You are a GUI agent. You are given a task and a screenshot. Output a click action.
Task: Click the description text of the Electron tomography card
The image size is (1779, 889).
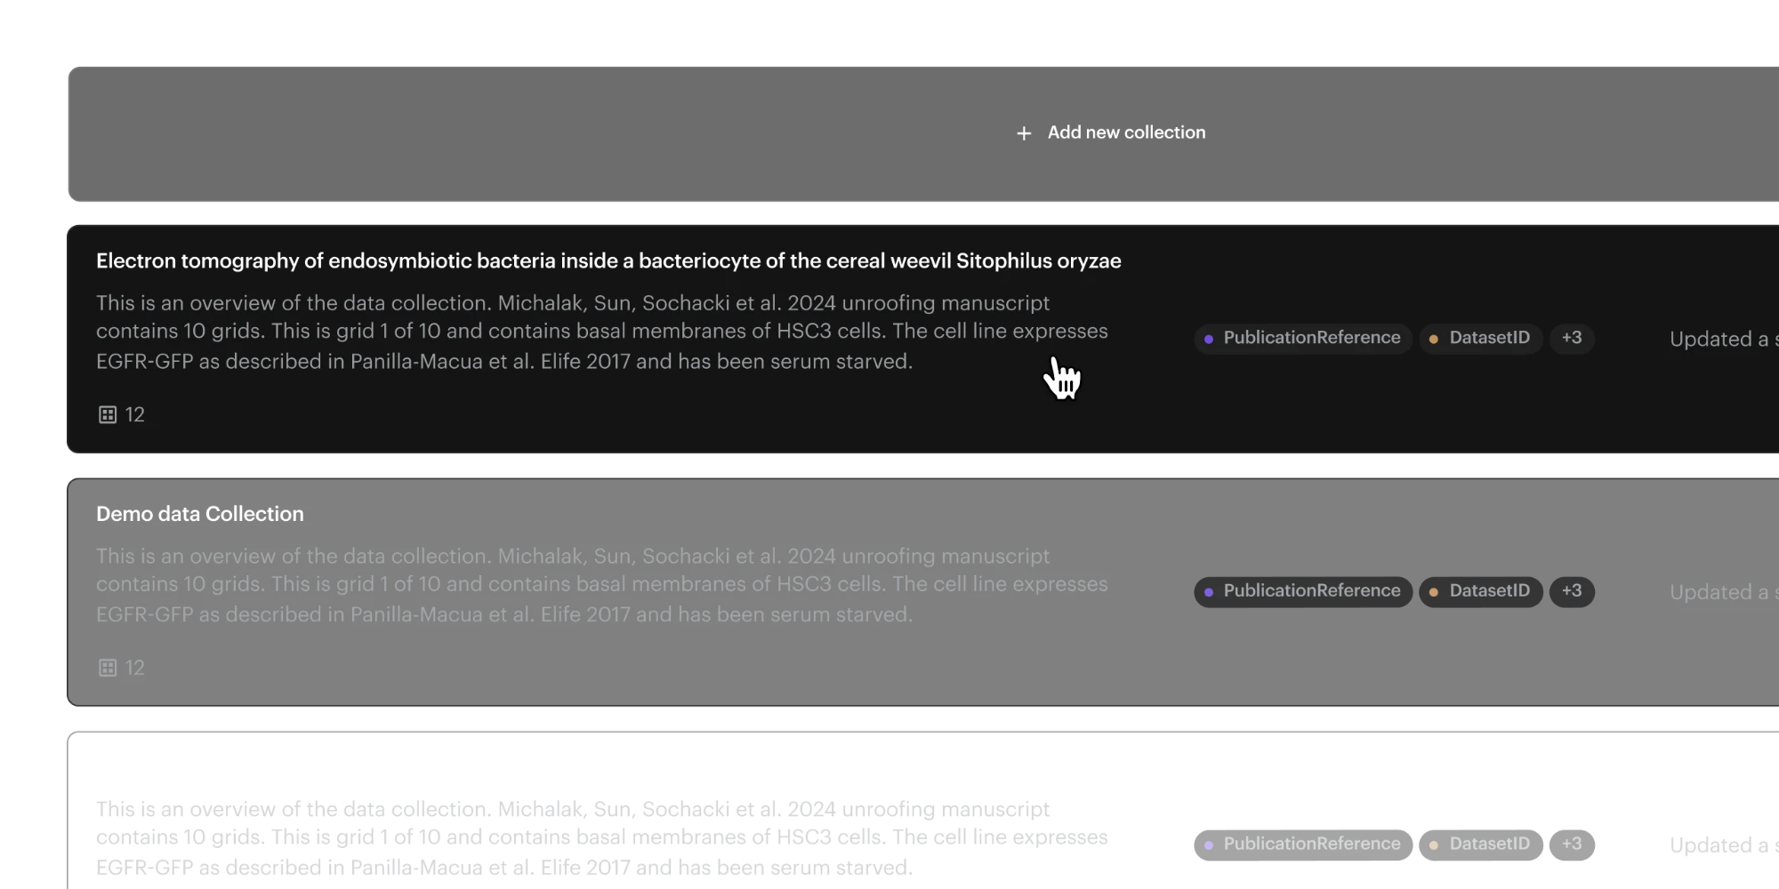coord(602,332)
